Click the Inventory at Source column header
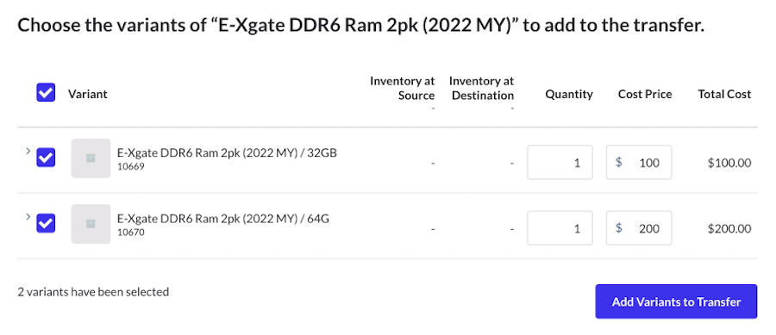Screen dimensions: 776x335 point(403,88)
